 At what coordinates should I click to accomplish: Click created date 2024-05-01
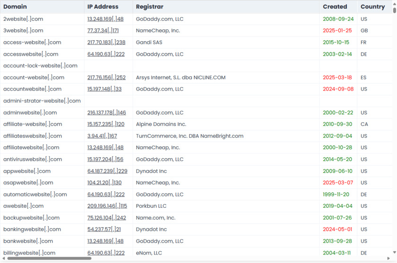(x=337, y=229)
